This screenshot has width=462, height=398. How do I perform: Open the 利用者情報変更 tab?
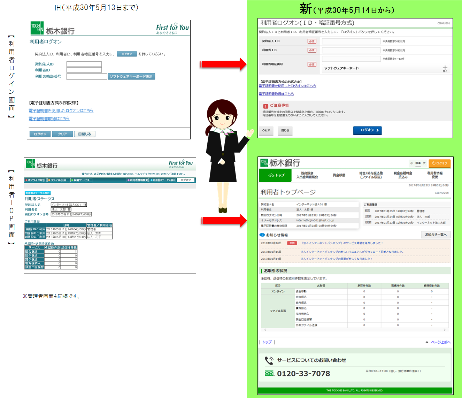pyautogui.click(x=435, y=175)
